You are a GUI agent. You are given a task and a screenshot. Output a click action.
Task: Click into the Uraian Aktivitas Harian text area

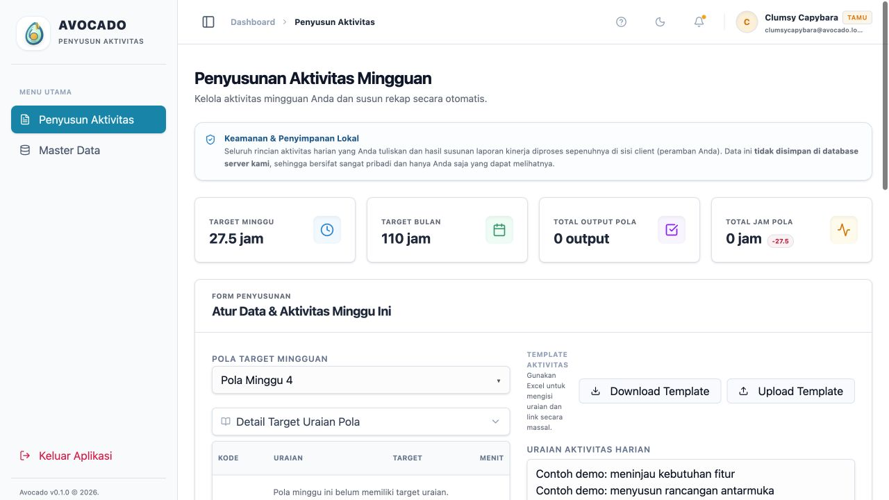click(x=690, y=480)
